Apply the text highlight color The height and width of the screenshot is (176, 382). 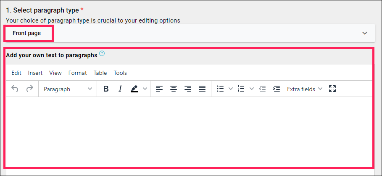(134, 89)
